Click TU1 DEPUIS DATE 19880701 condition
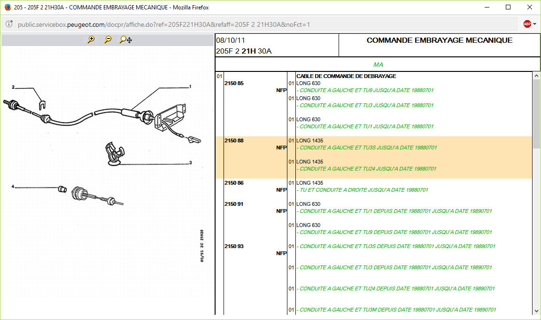This screenshot has width=541, height=320. tap(394, 211)
